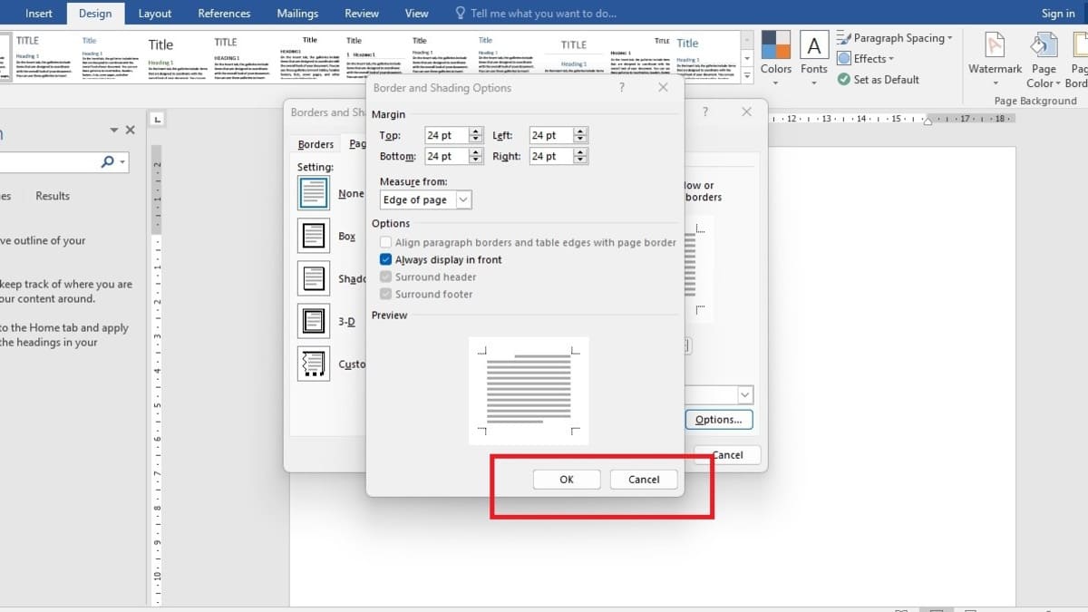Toggle the Surround header checkbox
This screenshot has height=612, width=1088.
click(386, 277)
